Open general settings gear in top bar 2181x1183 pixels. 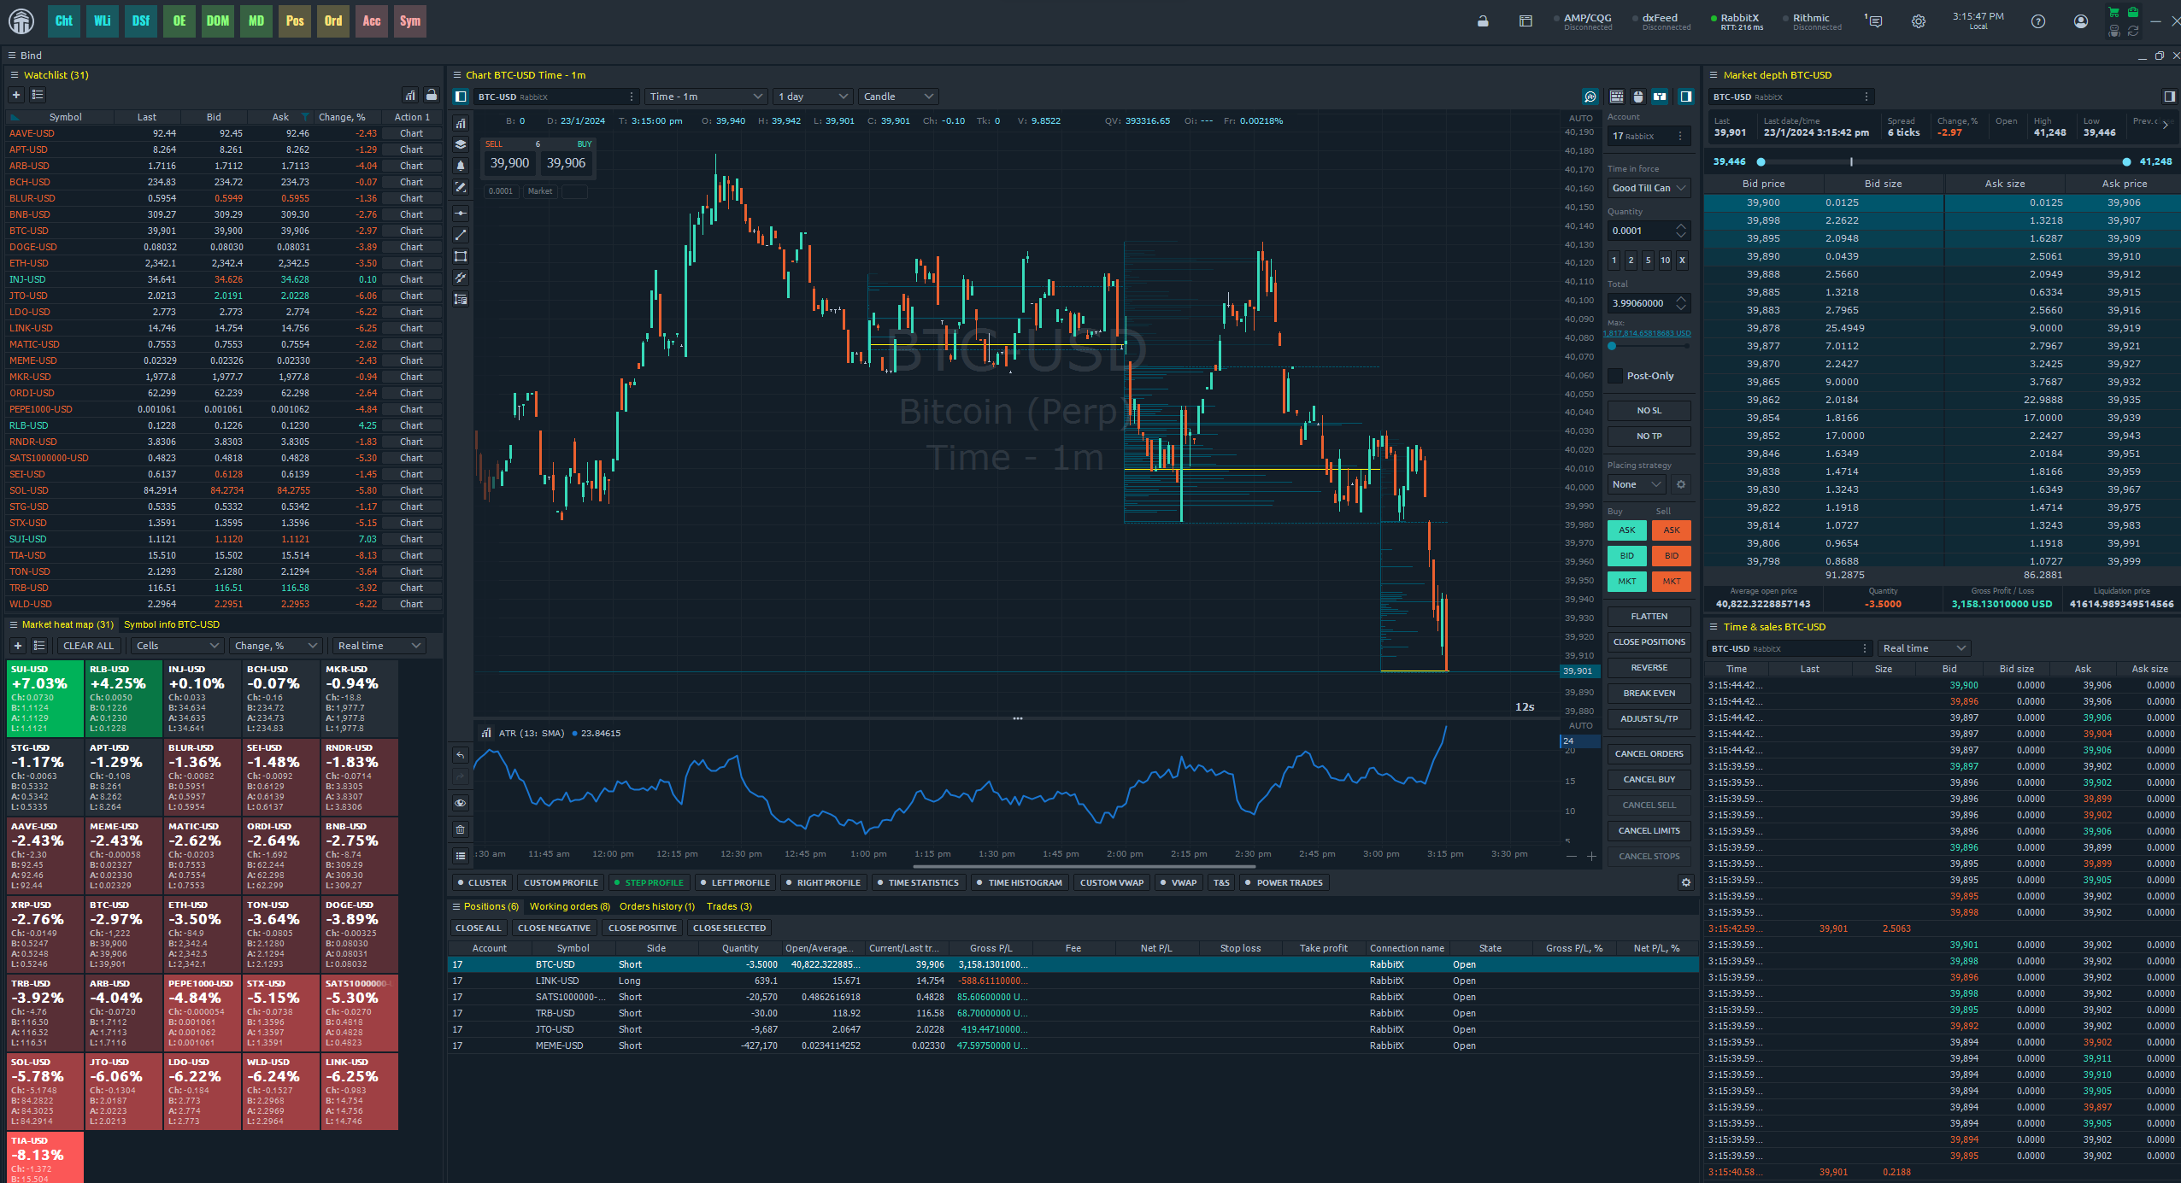coord(1919,21)
